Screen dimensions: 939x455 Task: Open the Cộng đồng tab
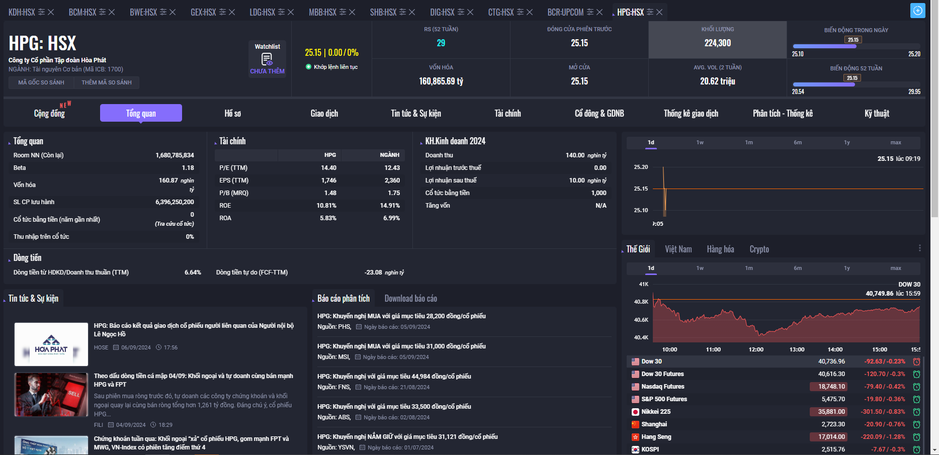[x=49, y=113]
